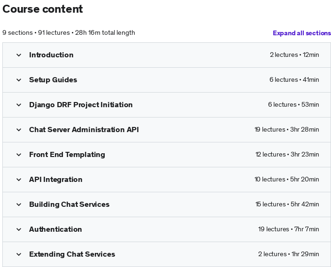Expand the Front End Templating chevron
This screenshot has width=331, height=267.
click(19, 155)
